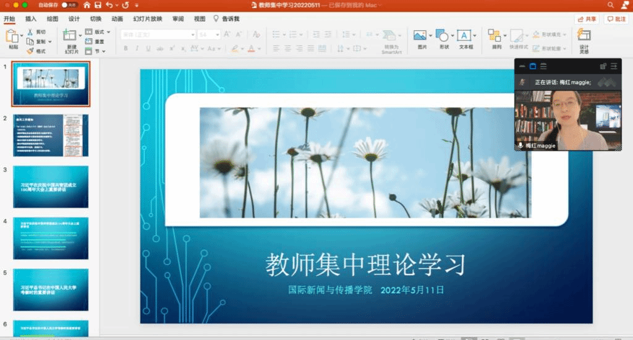
Task: Click the pop-out window icon in meeting overlay
Action: click(603, 66)
